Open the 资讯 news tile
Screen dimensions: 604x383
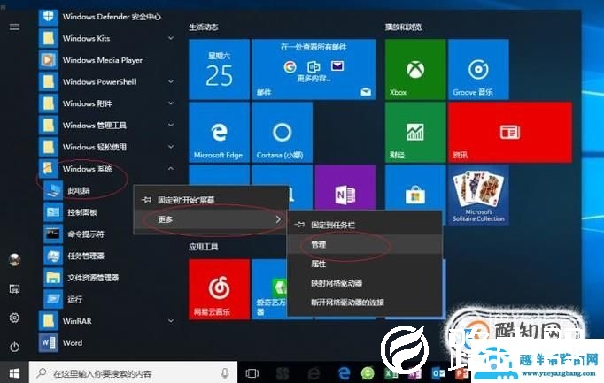[x=510, y=133]
